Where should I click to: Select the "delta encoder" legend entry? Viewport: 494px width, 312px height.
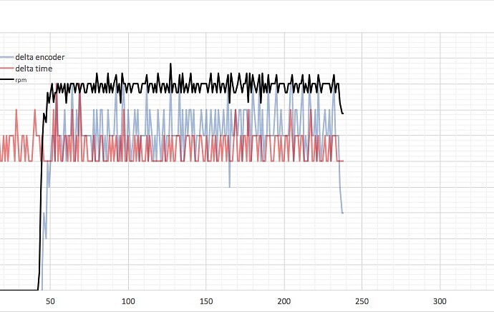39,57
